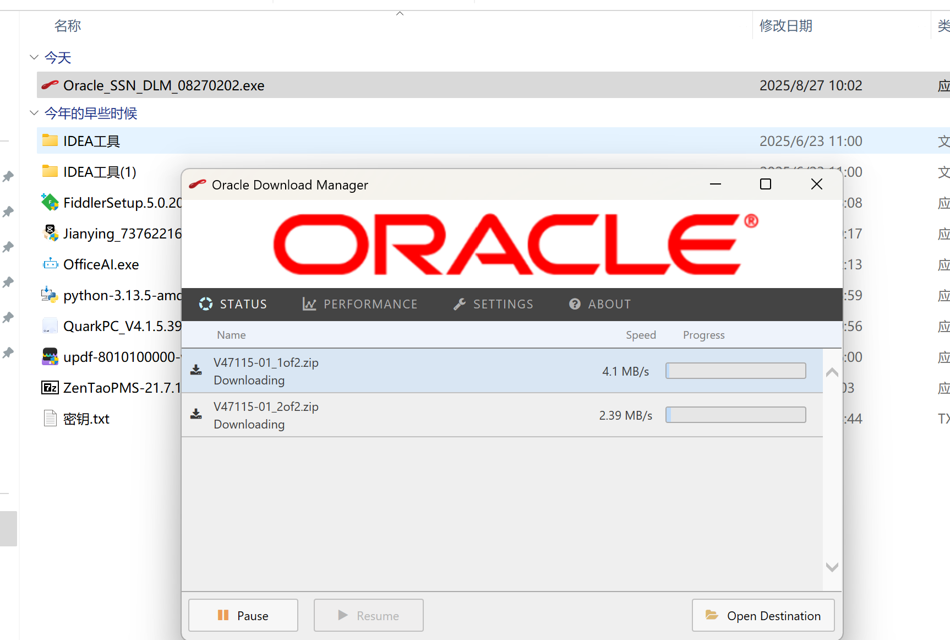
Task: Click the Speed column header in downloads
Action: [641, 335]
